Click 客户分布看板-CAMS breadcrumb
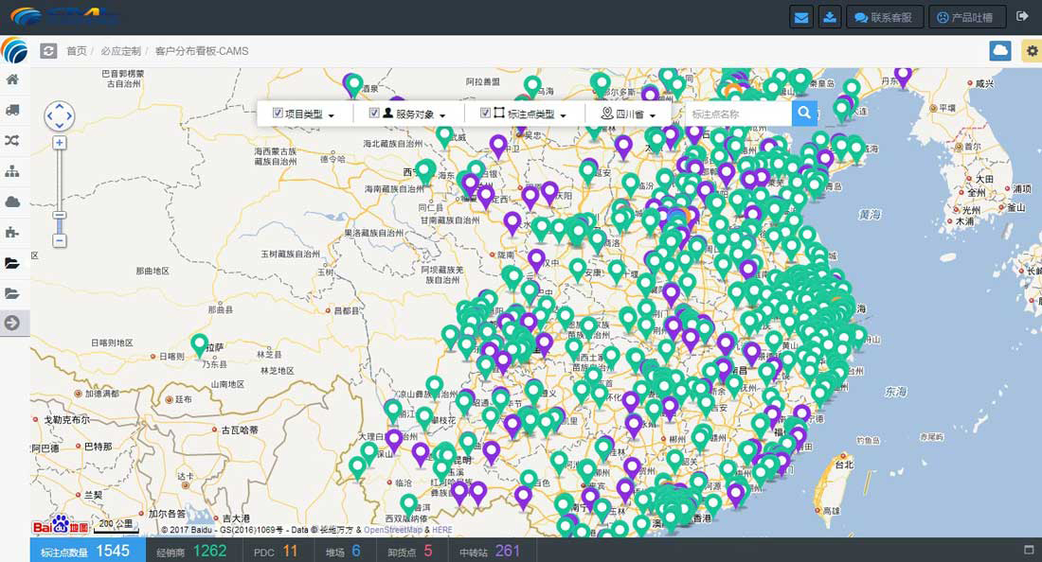 202,51
